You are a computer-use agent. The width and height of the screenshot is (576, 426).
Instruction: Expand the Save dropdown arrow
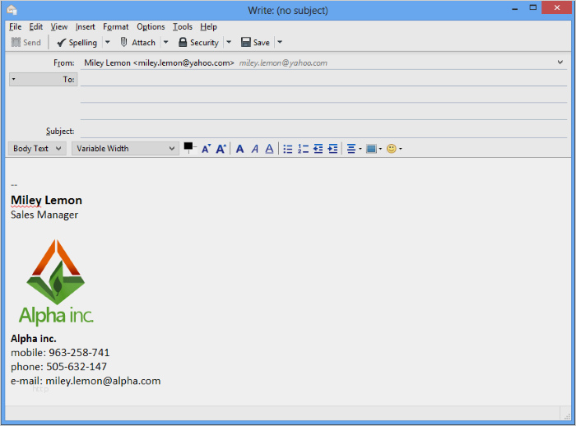click(280, 43)
